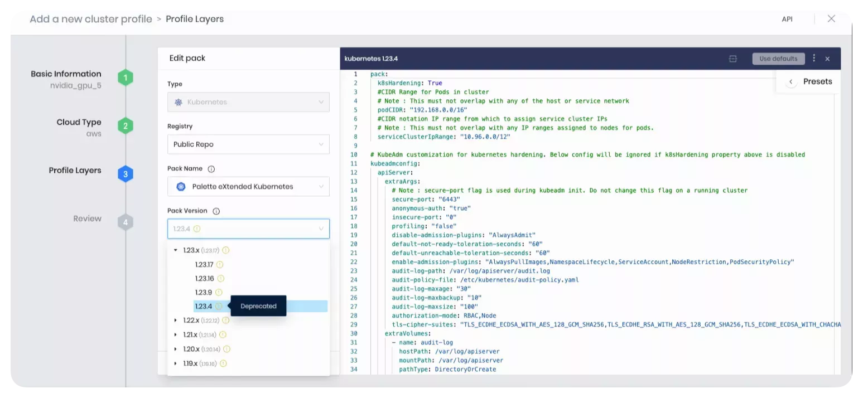Image resolution: width=863 pixels, height=398 pixels.
Task: Close the kubernetes 1.23.4 editor pane
Action: pyautogui.click(x=827, y=59)
